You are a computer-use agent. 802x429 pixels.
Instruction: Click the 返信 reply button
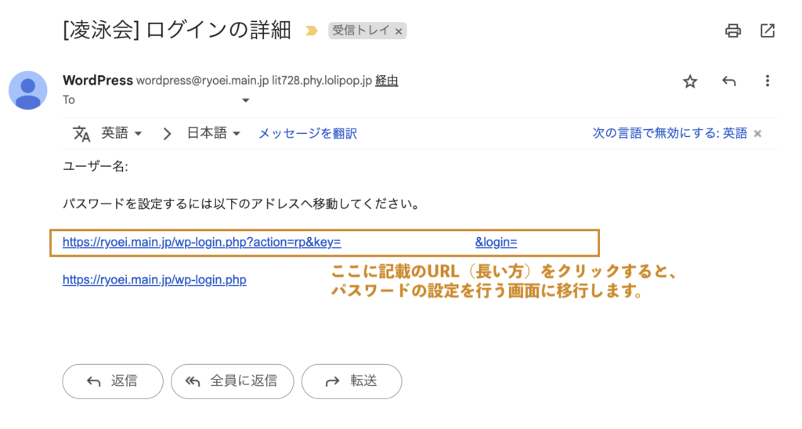(x=113, y=381)
